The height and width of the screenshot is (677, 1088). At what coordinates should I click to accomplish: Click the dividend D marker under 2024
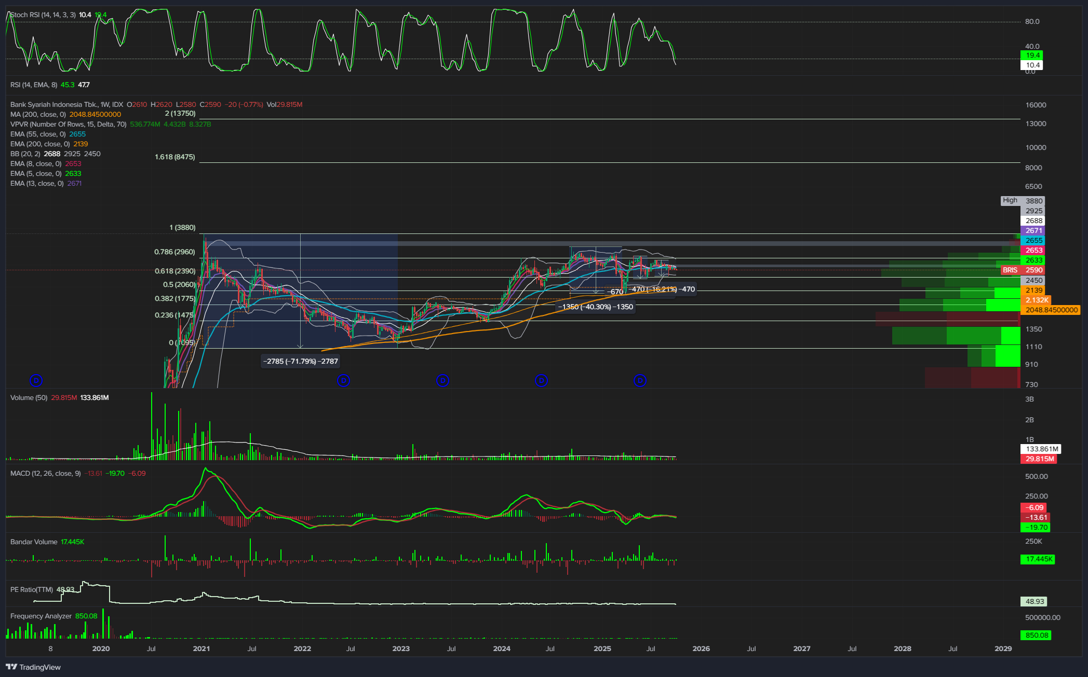(541, 381)
